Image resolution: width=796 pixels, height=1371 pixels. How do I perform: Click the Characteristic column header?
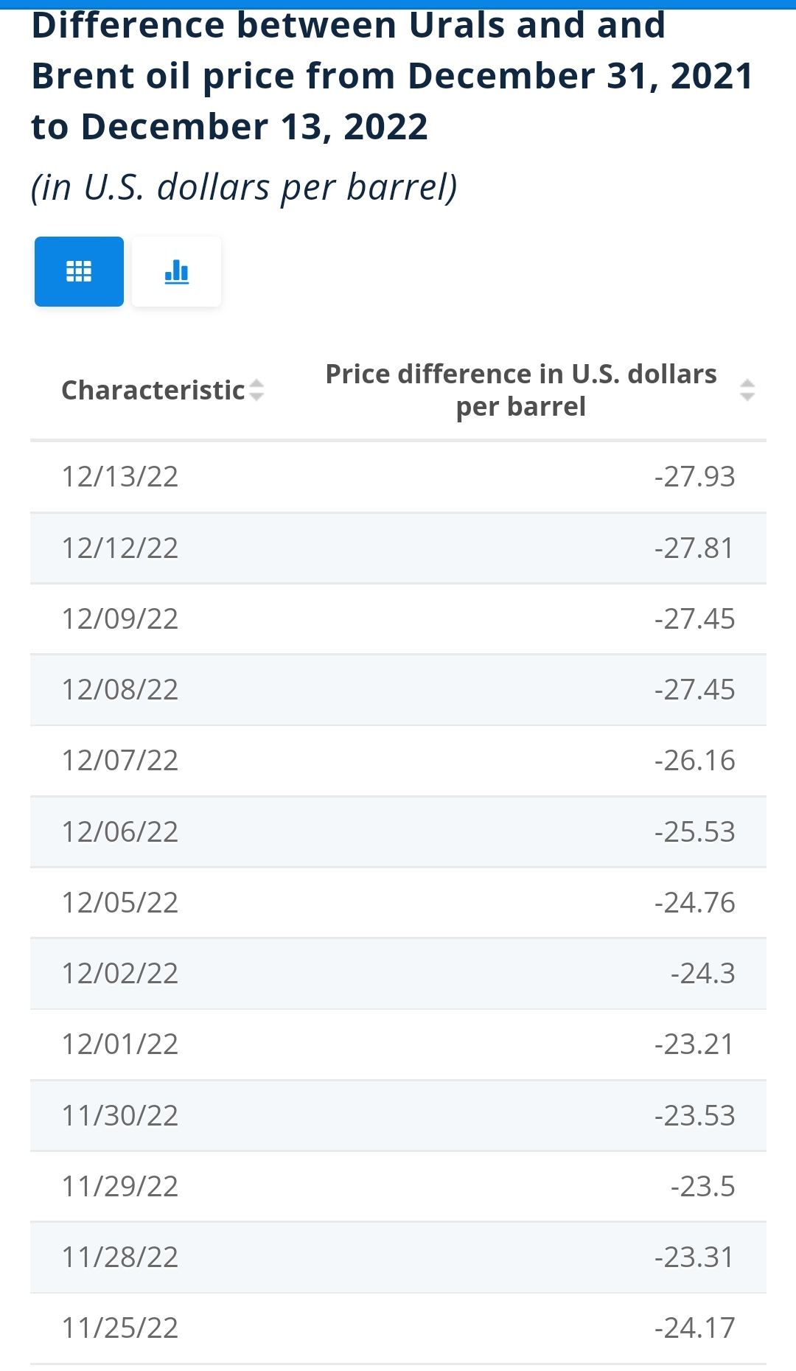tap(153, 390)
